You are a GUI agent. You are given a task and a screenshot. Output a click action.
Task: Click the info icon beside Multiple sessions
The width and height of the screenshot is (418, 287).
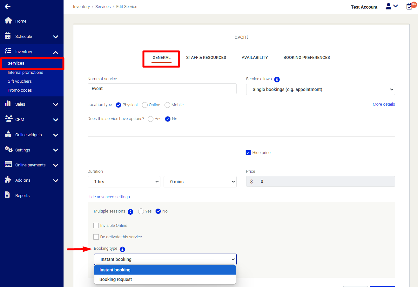coord(130,212)
